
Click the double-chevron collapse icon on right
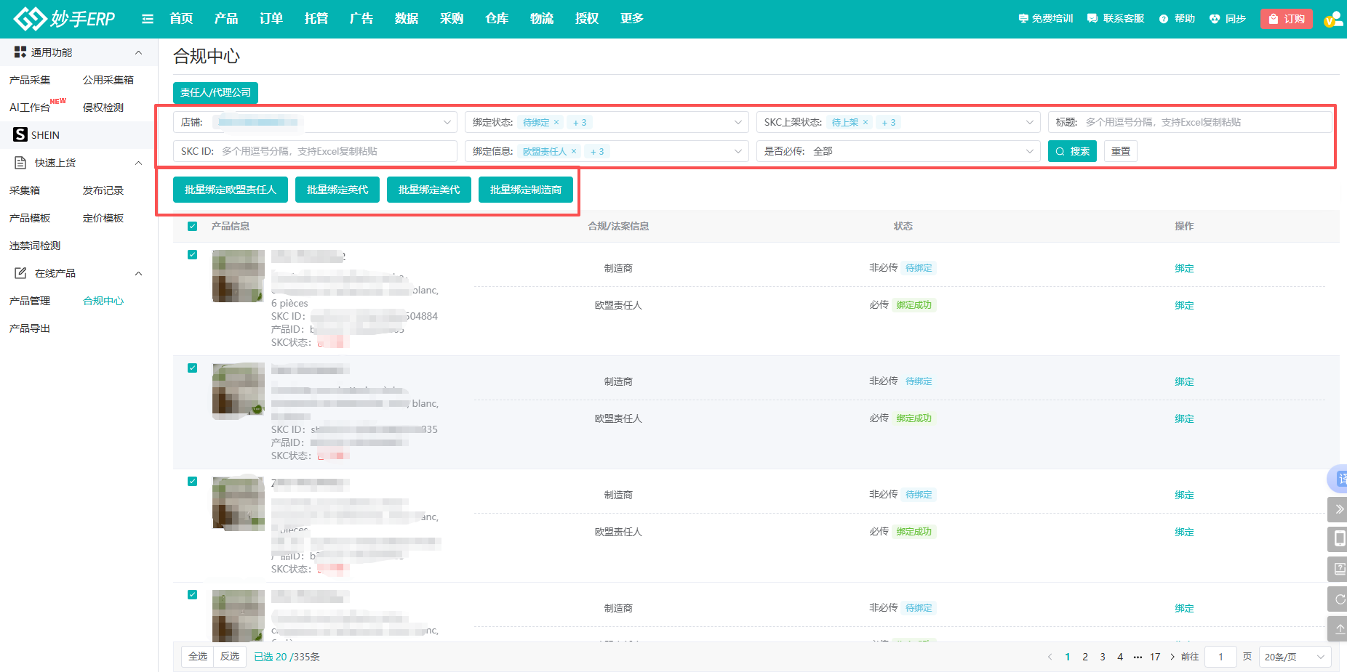[1339, 509]
